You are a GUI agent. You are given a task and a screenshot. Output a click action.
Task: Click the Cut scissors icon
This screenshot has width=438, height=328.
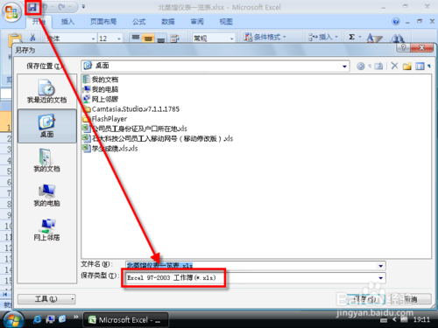click(32, 38)
